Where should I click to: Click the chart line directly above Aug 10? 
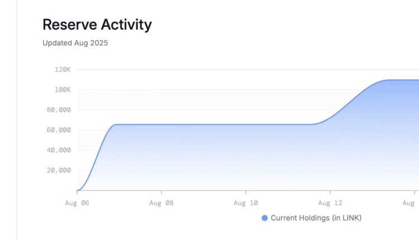(x=246, y=124)
